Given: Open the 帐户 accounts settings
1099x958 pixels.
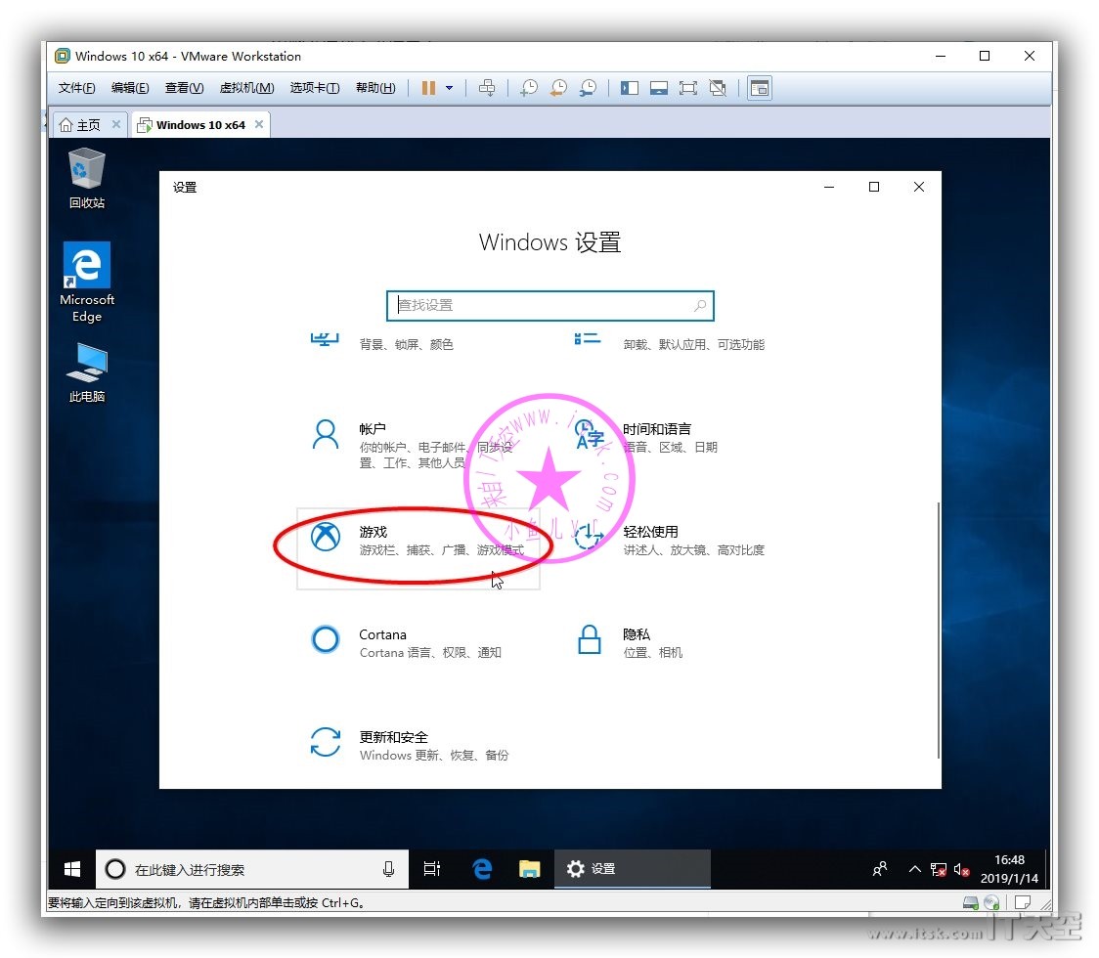Looking at the screenshot, I should [418, 445].
